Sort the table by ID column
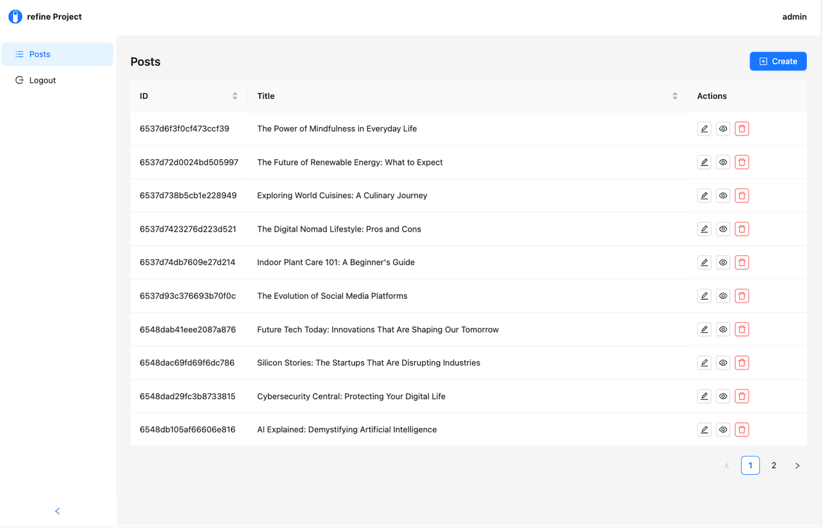The height and width of the screenshot is (528, 822). click(x=234, y=96)
